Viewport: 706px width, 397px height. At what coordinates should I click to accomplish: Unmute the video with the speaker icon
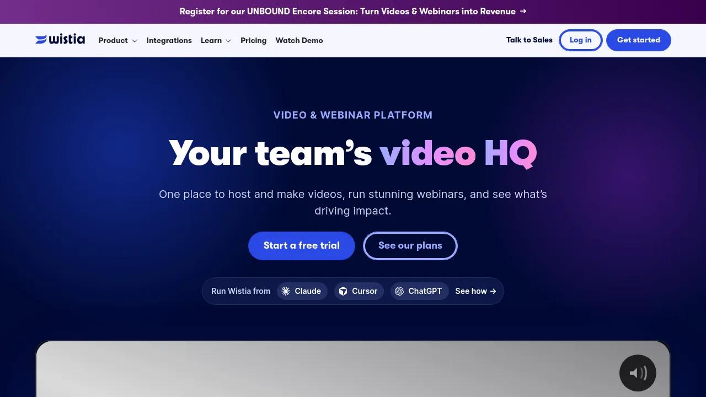pos(638,373)
